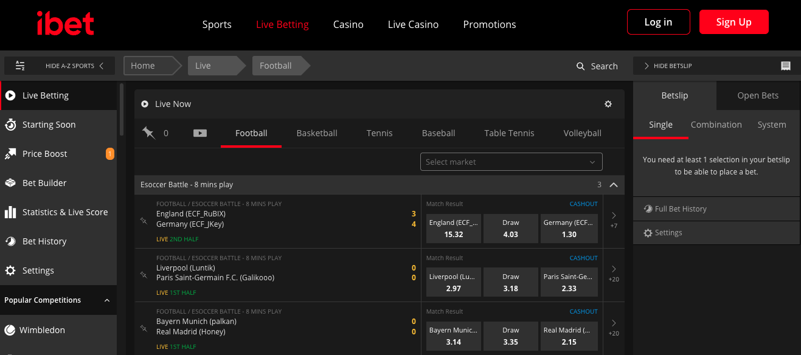Image resolution: width=801 pixels, height=355 pixels.
Task: Expand more markets for Liverpool vs Paris Saint-Germain
Action: [x=614, y=274]
